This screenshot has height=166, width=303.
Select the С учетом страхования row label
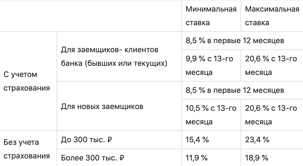click(x=27, y=81)
